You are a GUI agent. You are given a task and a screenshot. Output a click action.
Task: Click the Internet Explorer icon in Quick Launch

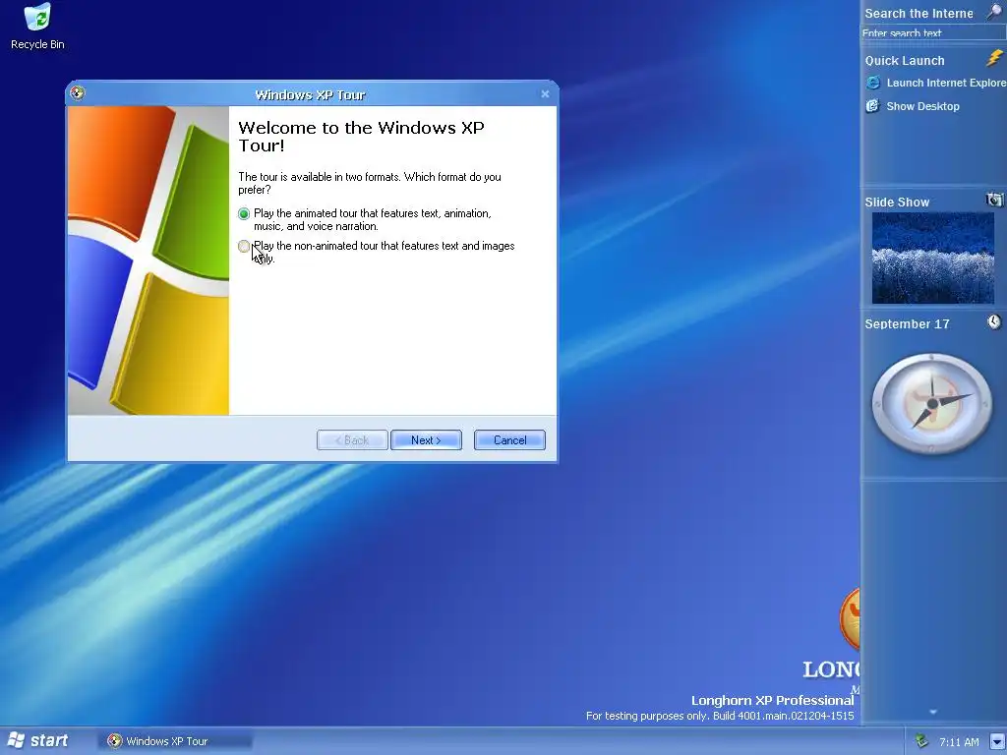point(873,83)
